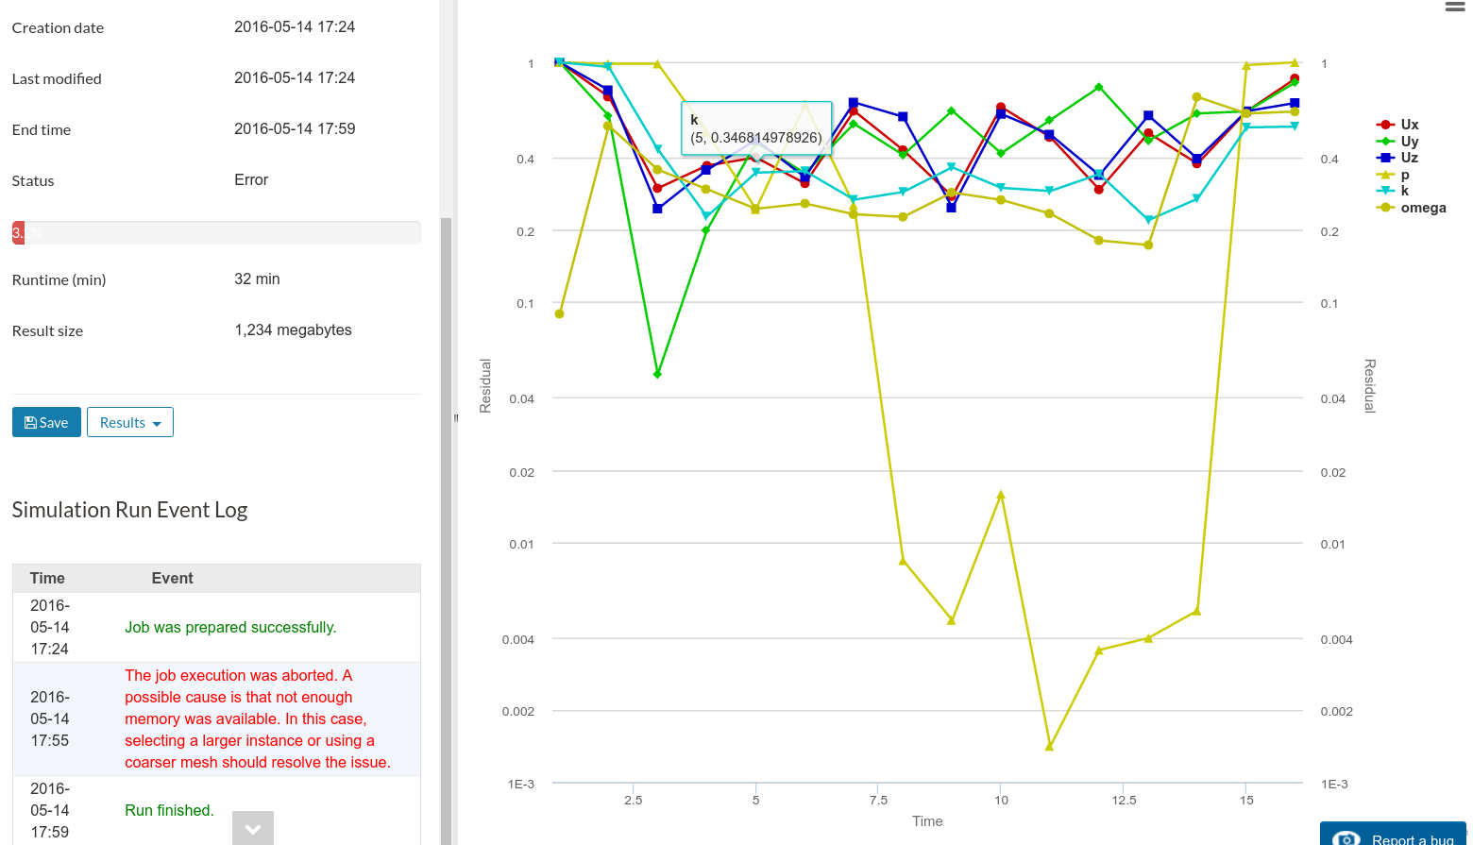
Task: Click the p legend triangle marker
Action: pyautogui.click(x=1385, y=175)
